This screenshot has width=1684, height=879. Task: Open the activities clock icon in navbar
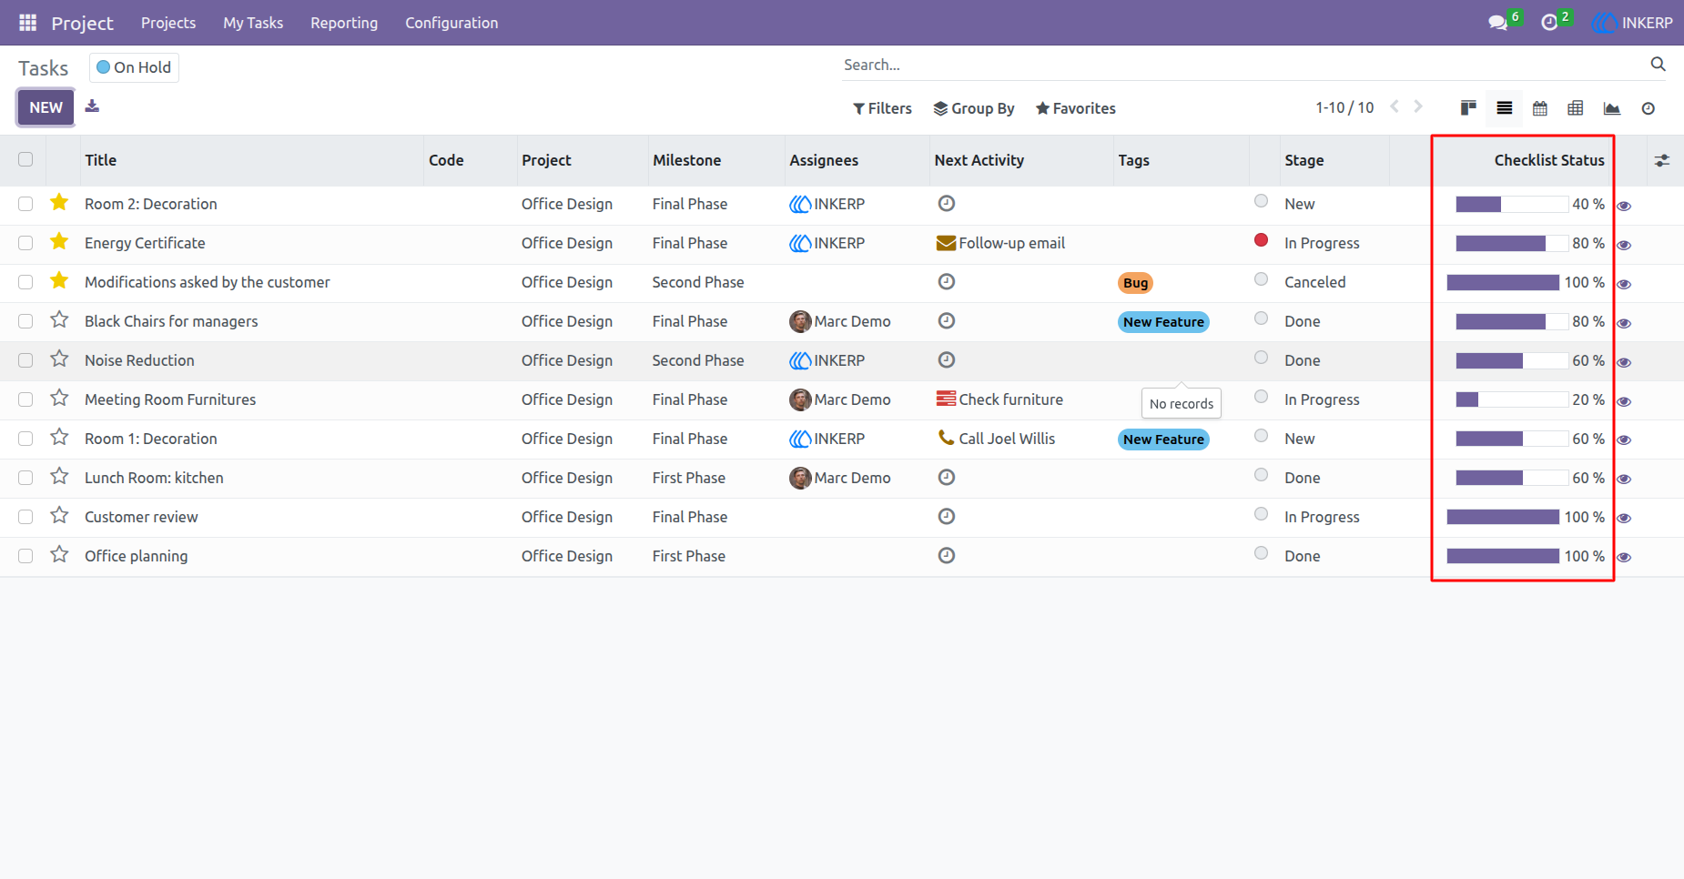[x=1549, y=23]
